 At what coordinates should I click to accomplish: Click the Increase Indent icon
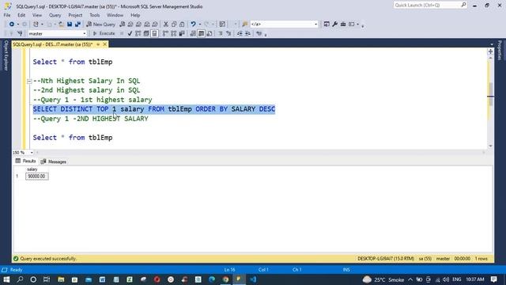click(x=247, y=33)
